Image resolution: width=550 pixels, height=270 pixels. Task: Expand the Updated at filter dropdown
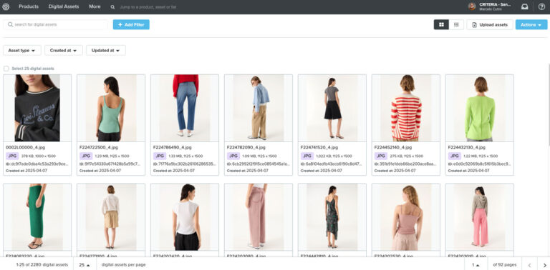(x=106, y=51)
